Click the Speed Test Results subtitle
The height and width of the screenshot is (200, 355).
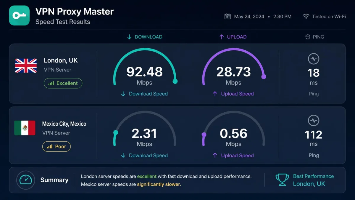pyautogui.click(x=63, y=22)
